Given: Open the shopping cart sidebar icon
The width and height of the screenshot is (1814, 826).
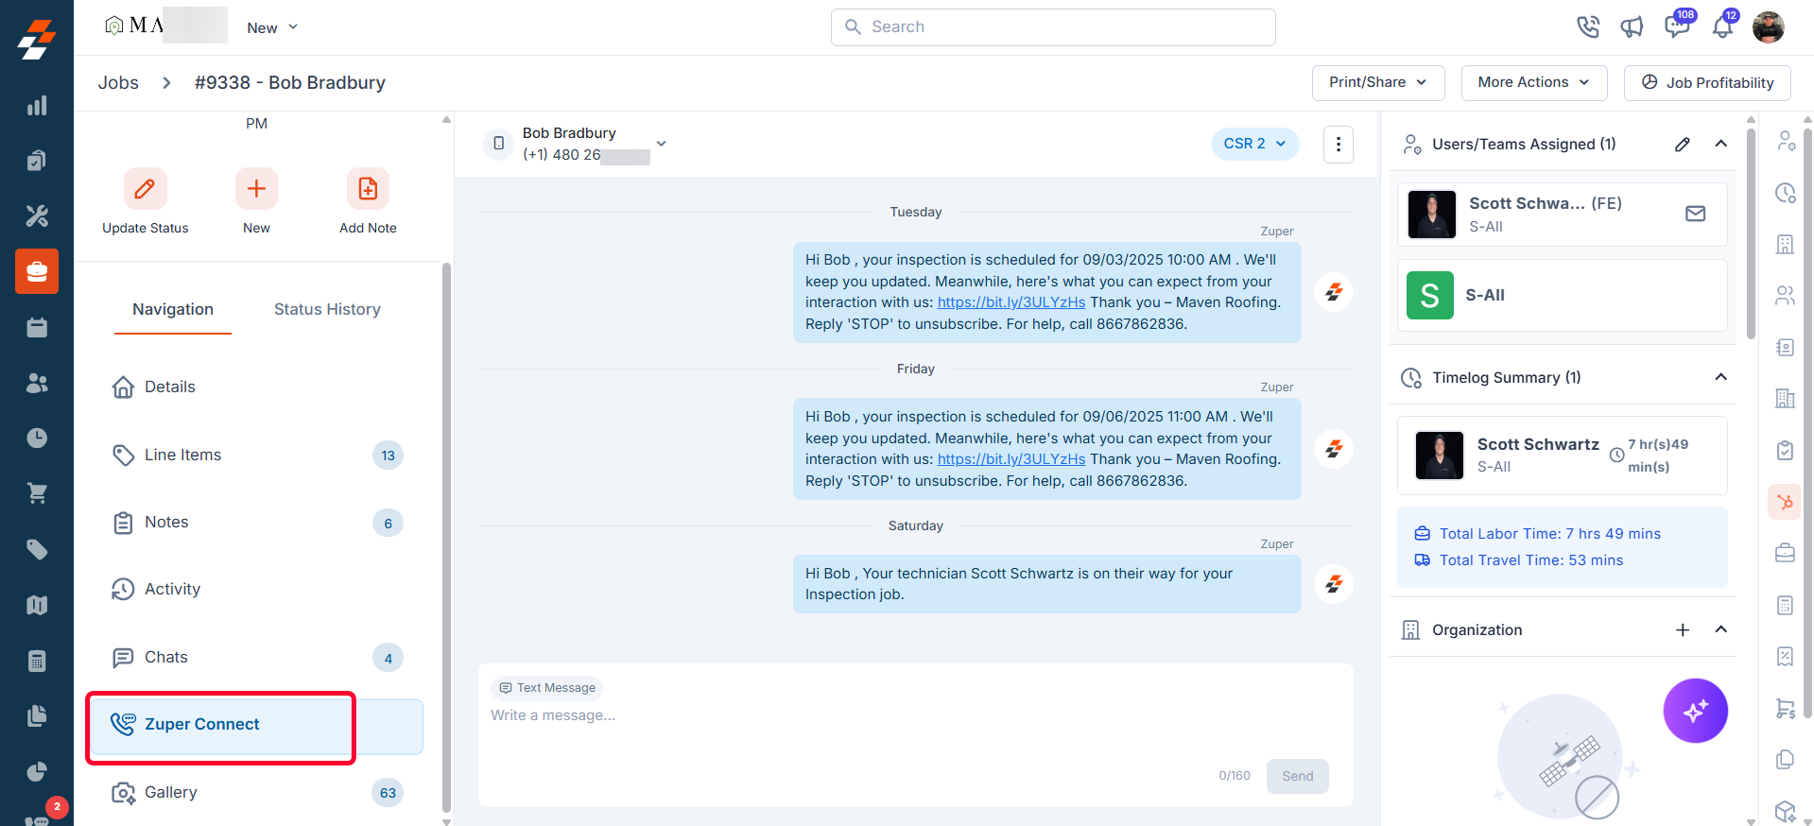Looking at the screenshot, I should coord(37,493).
